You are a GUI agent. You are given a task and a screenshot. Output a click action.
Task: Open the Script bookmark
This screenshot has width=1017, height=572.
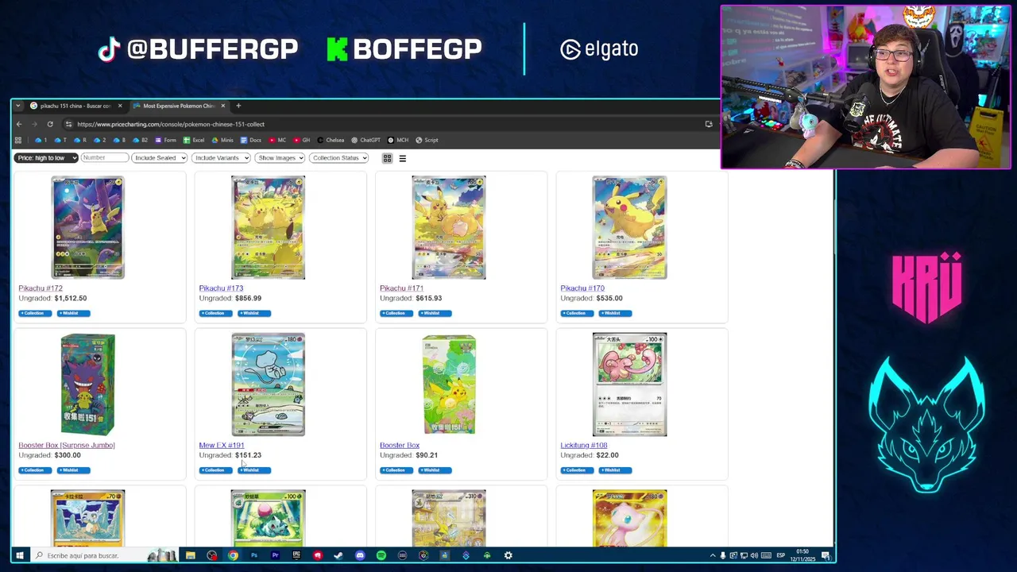tap(427, 140)
